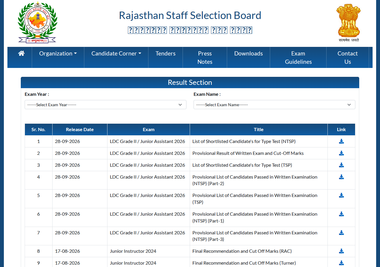This screenshot has height=267, width=380.
Task: Download Shortlisted Candidates for Type Test (NTSP)
Action: tap(341, 141)
